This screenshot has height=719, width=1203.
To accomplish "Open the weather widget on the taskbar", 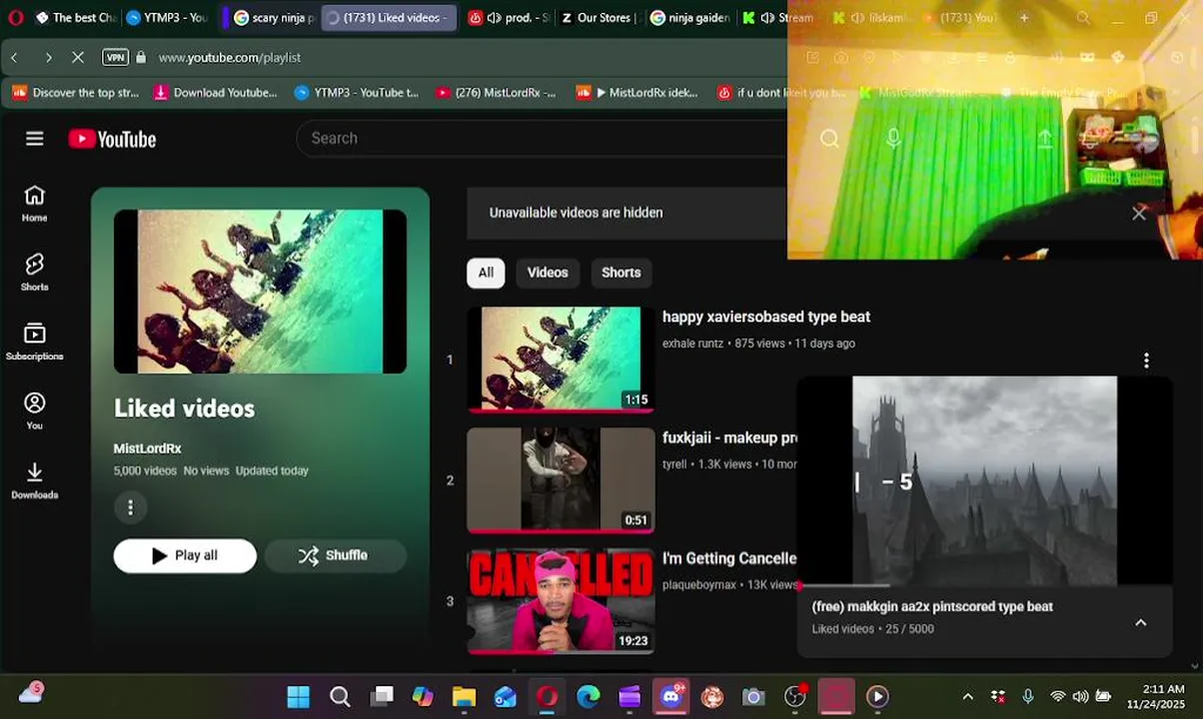I will pyautogui.click(x=31, y=693).
